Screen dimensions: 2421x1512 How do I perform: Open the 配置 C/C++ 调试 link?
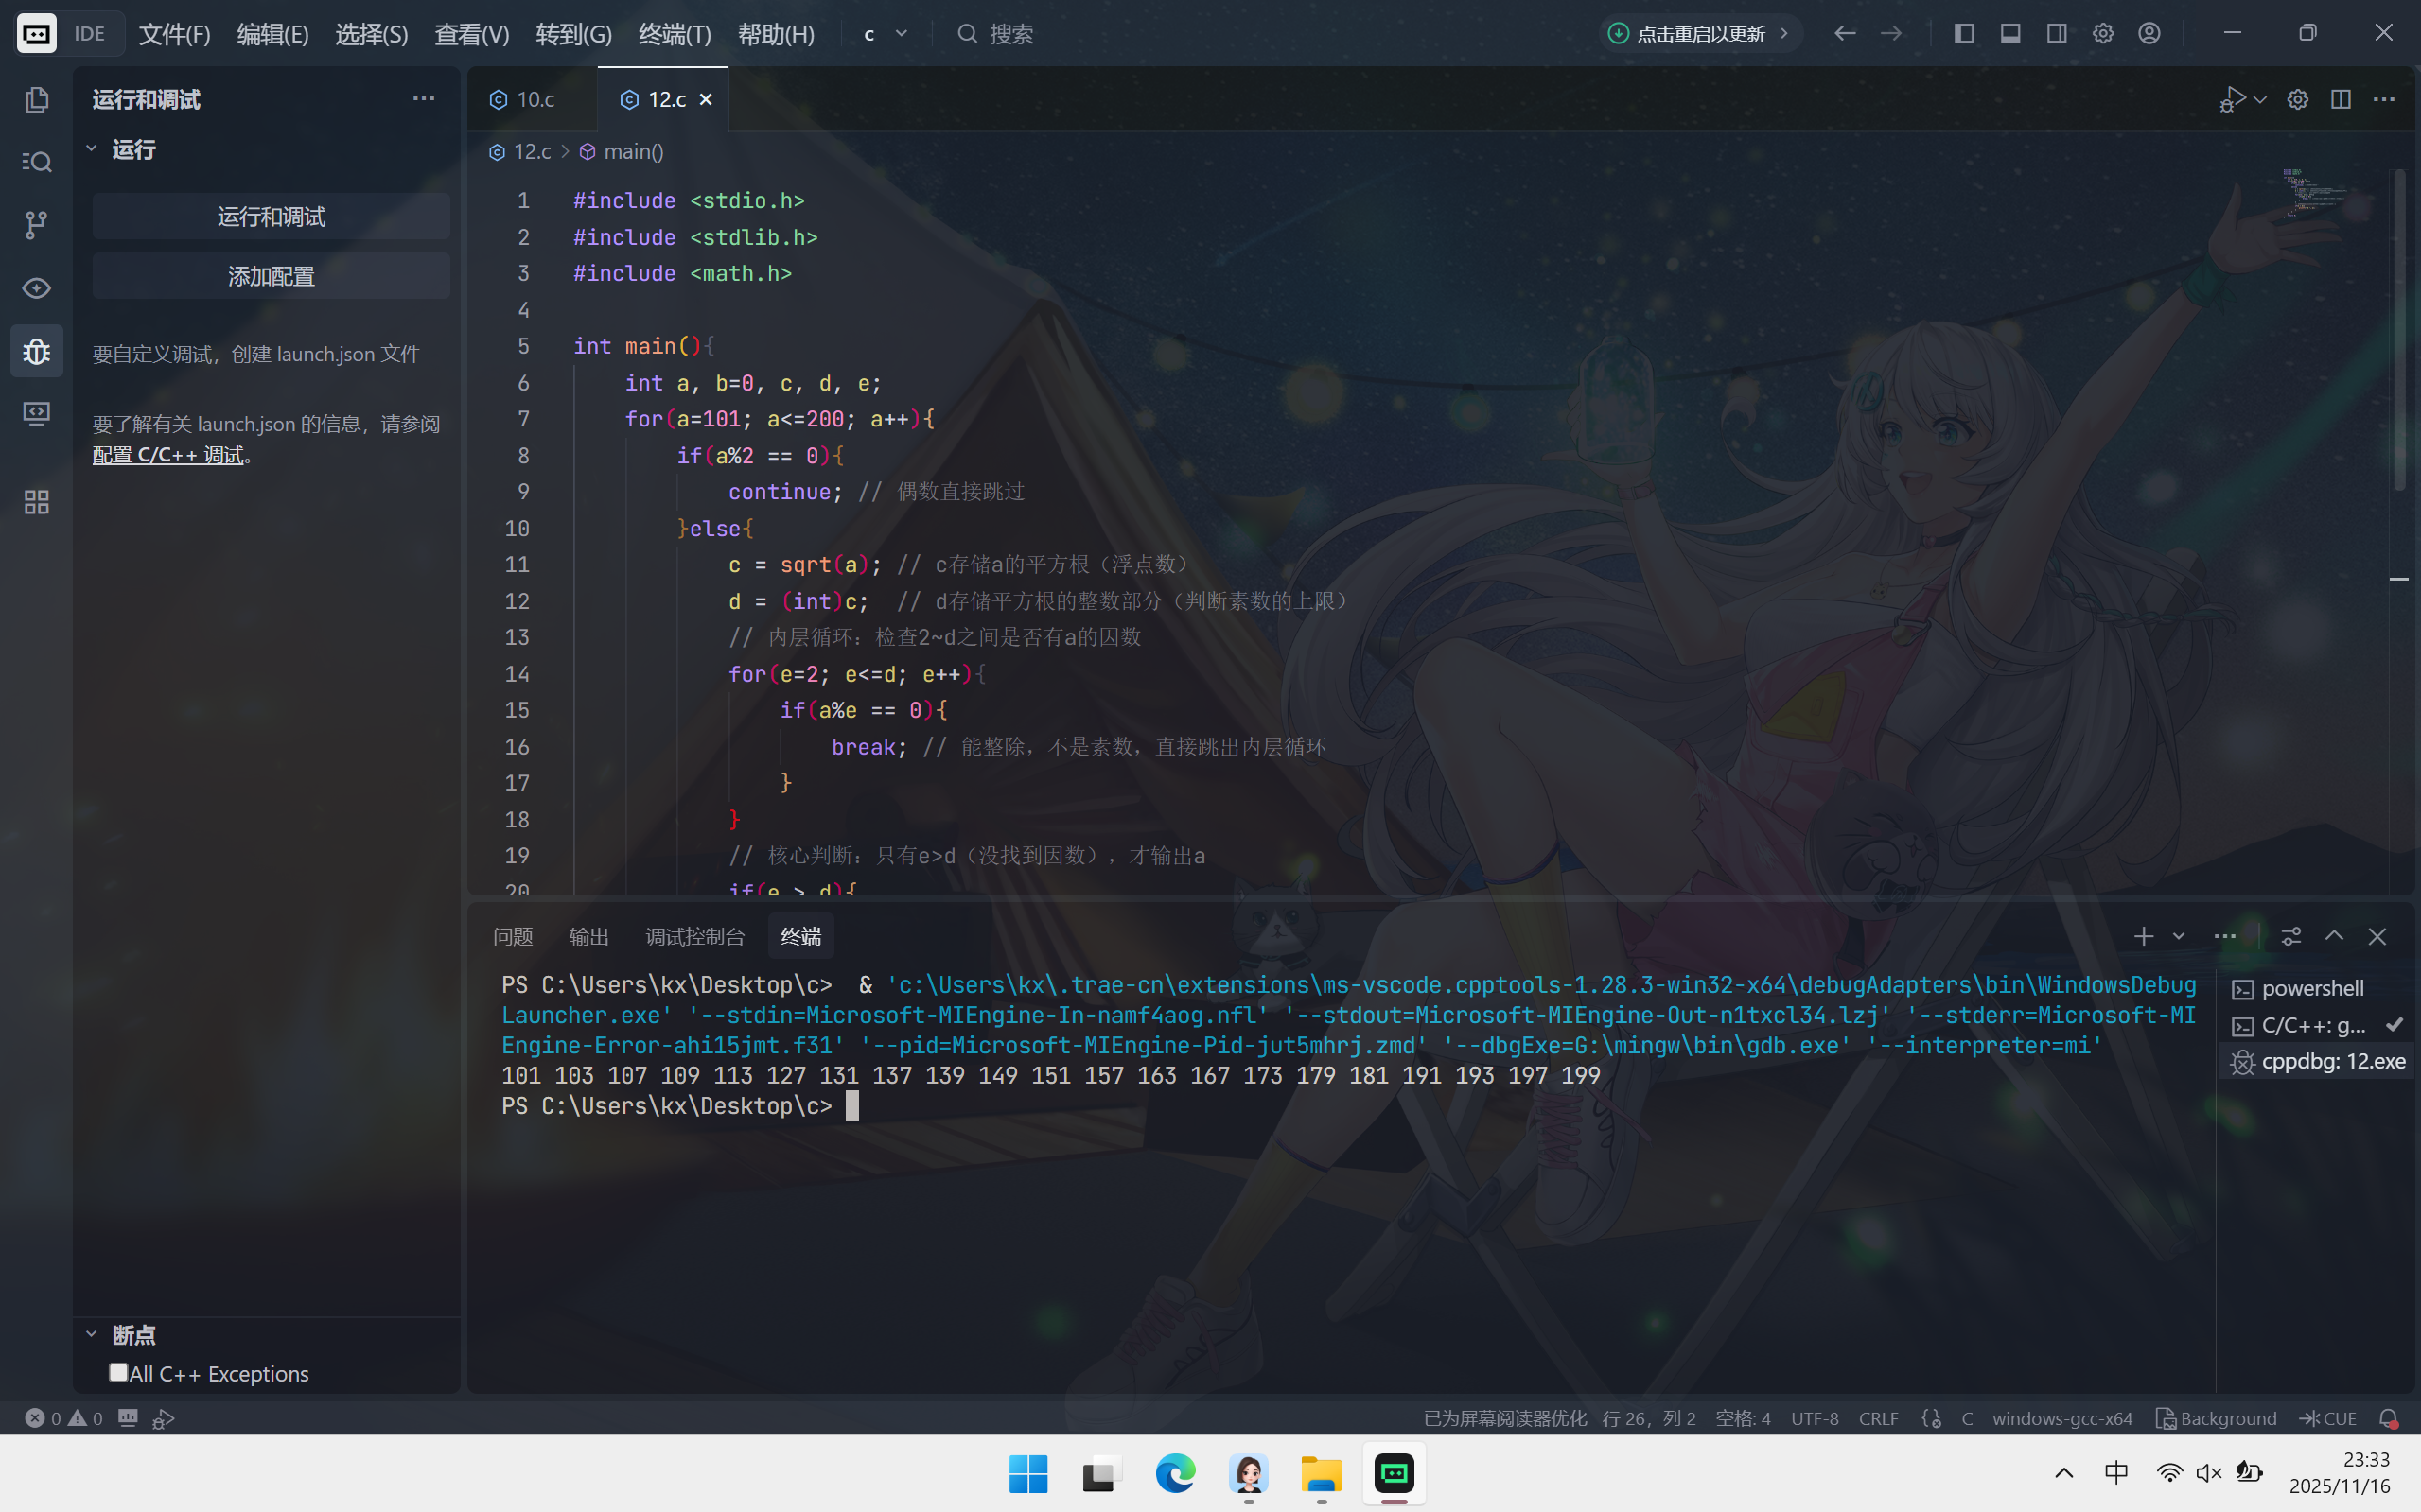pos(168,455)
